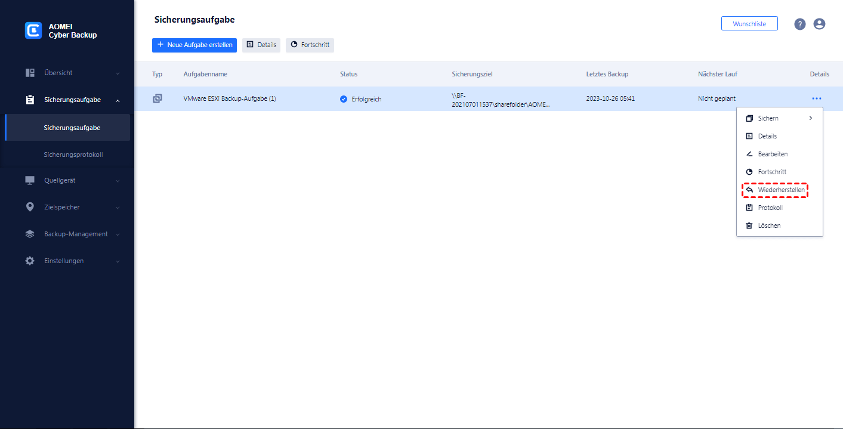Click the Zielspeicher sidebar label
843x429 pixels.
pos(62,207)
